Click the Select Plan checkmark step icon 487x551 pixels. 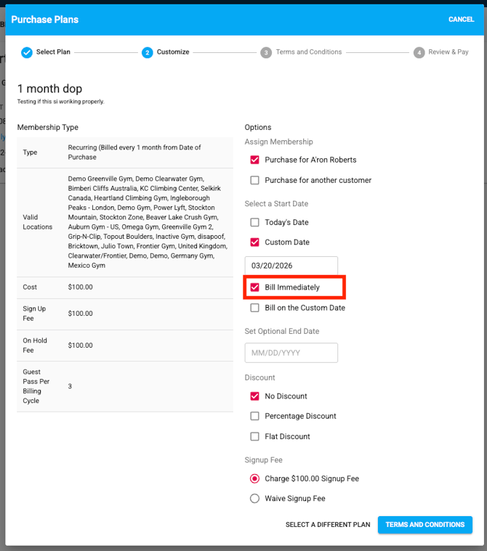(27, 52)
